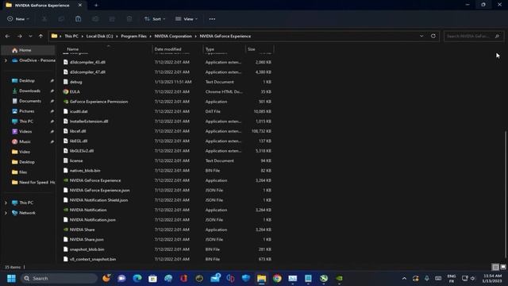
Task: Open the View dropdown
Action: 187,19
